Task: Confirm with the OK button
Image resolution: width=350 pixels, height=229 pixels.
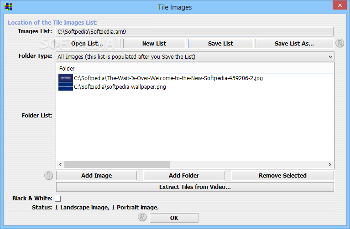Action: point(174,218)
